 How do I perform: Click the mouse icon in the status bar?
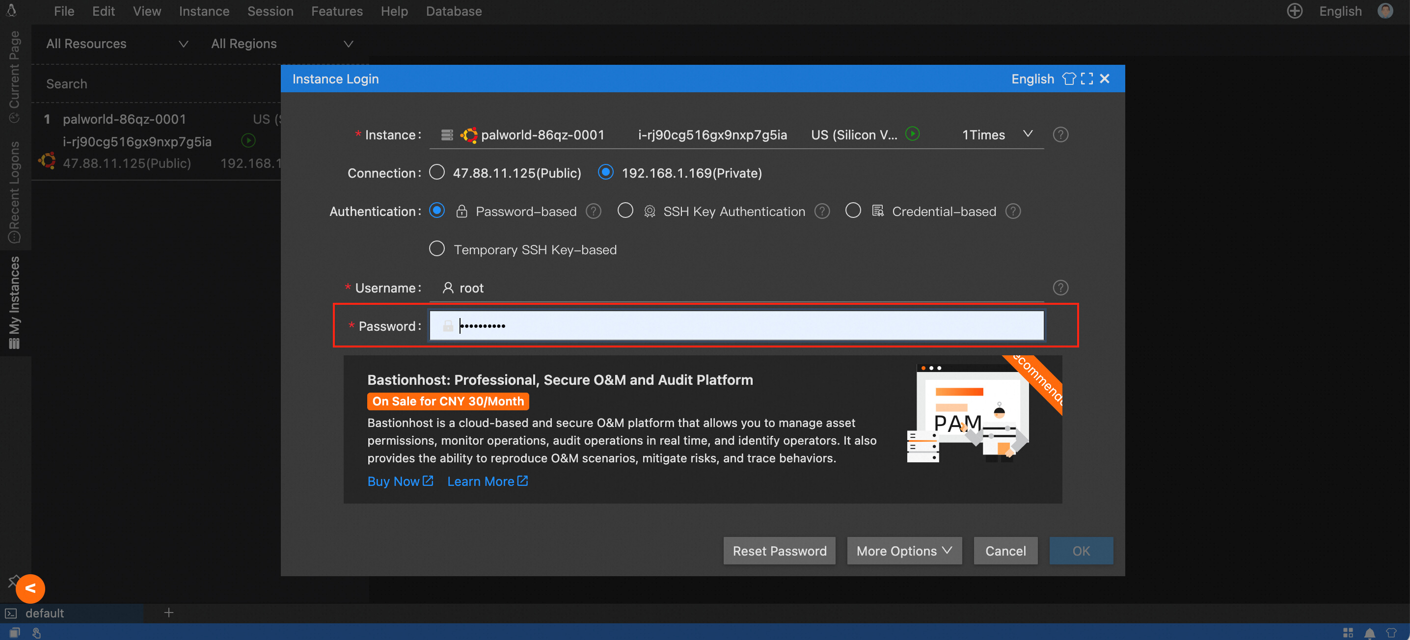tap(37, 633)
